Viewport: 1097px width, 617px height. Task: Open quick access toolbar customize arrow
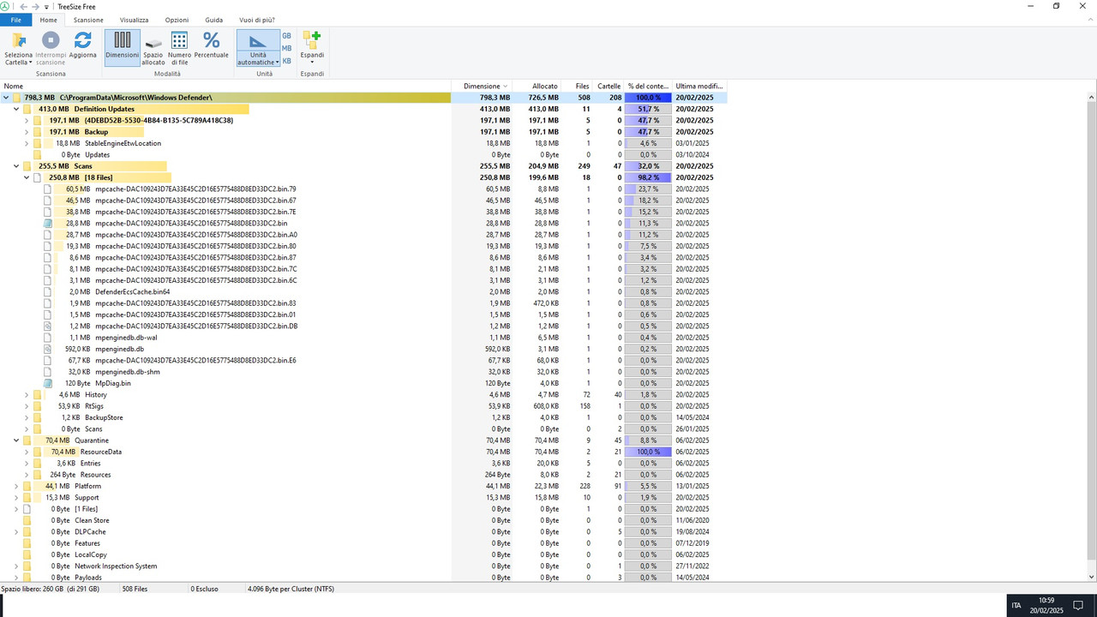(46, 7)
